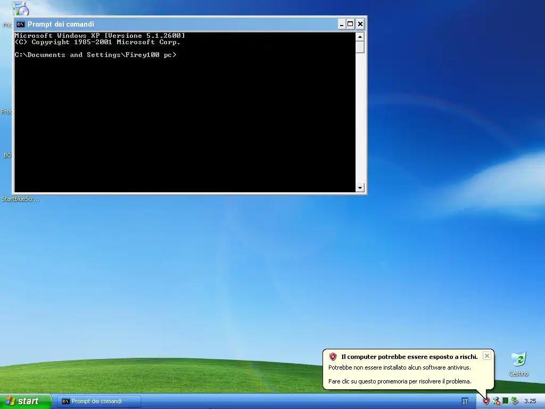
Task: Click the IT language bar indicator
Action: tap(465, 402)
